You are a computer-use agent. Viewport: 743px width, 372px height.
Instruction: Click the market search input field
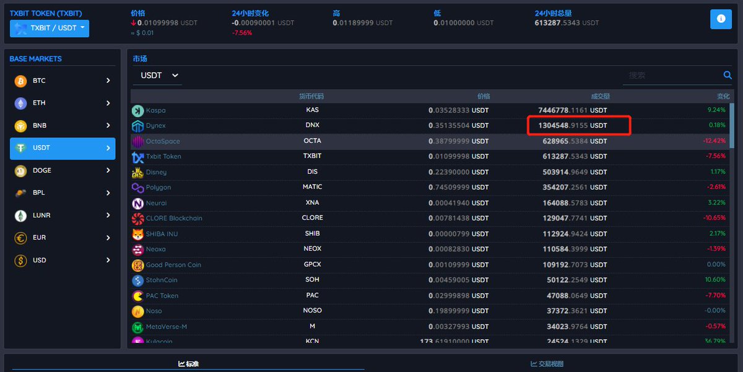coord(672,76)
